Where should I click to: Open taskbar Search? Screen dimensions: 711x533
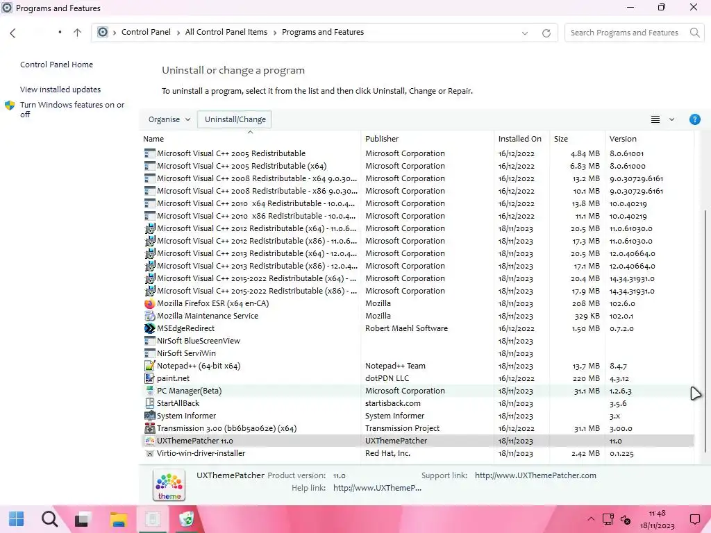pyautogui.click(x=49, y=519)
